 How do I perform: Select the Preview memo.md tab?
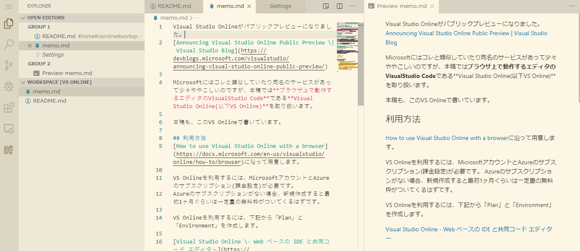point(401,6)
